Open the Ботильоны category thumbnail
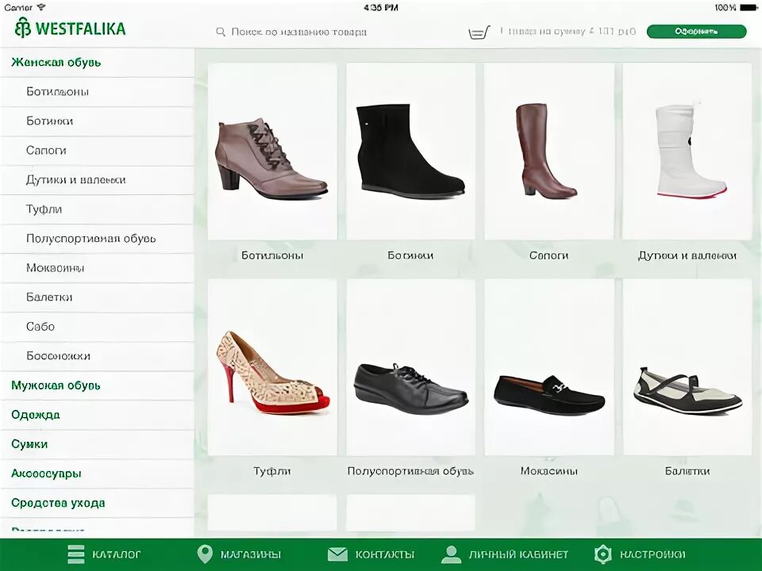 click(271, 151)
